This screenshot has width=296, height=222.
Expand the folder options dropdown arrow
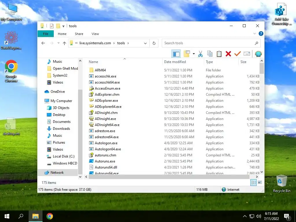click(194, 54)
